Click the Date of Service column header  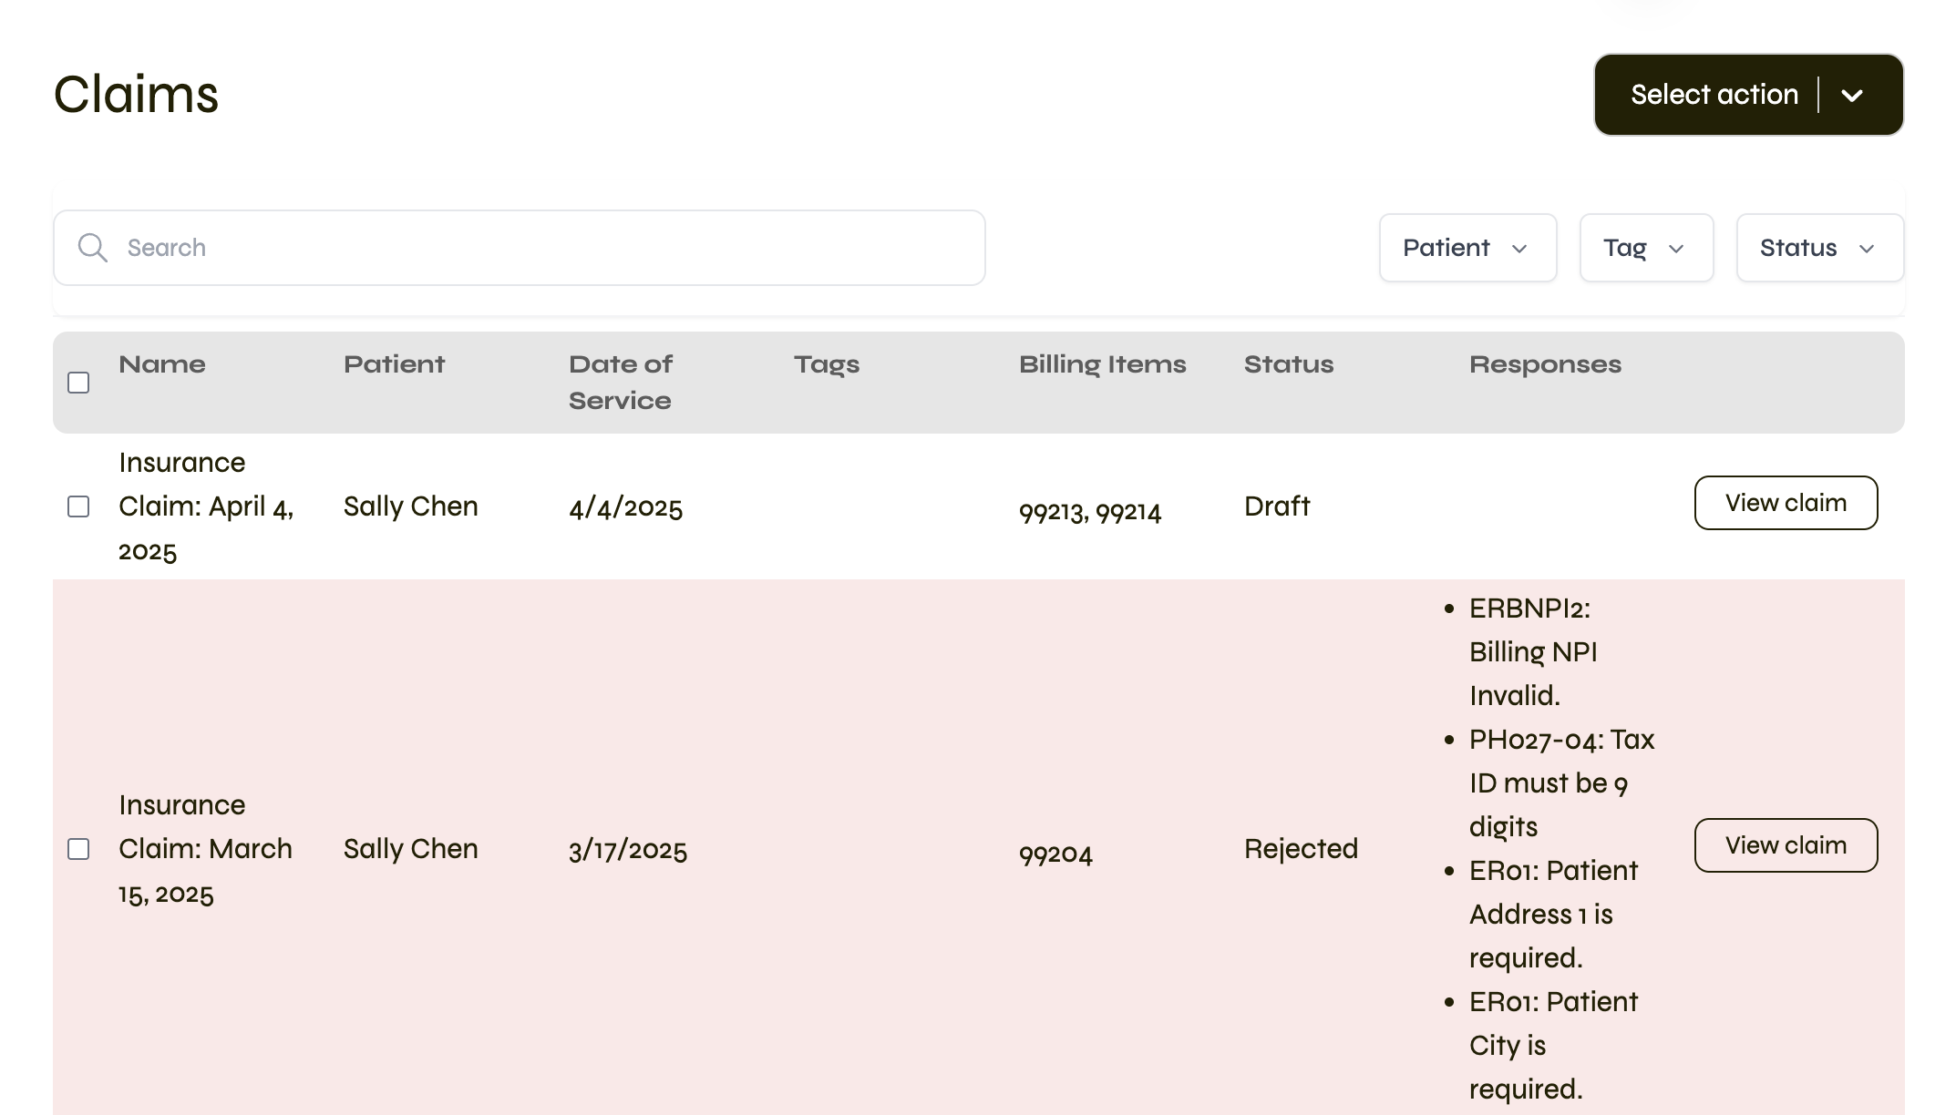tap(620, 383)
